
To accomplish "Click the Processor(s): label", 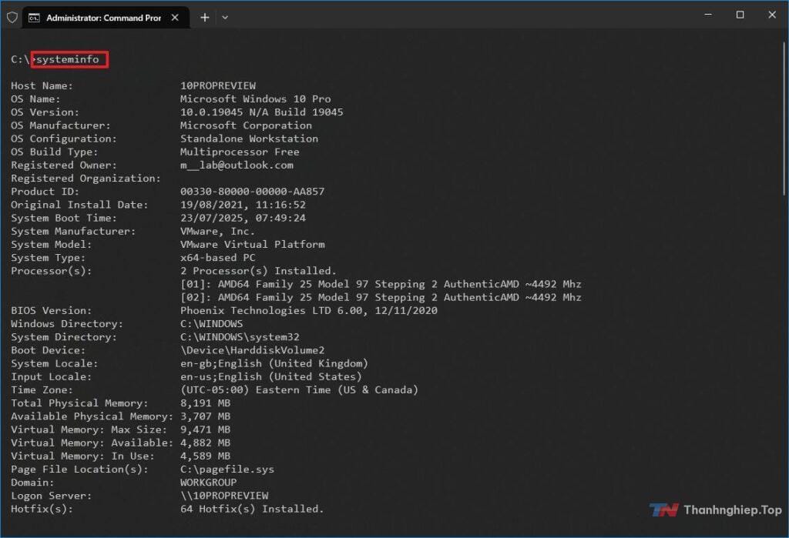I will coord(52,271).
